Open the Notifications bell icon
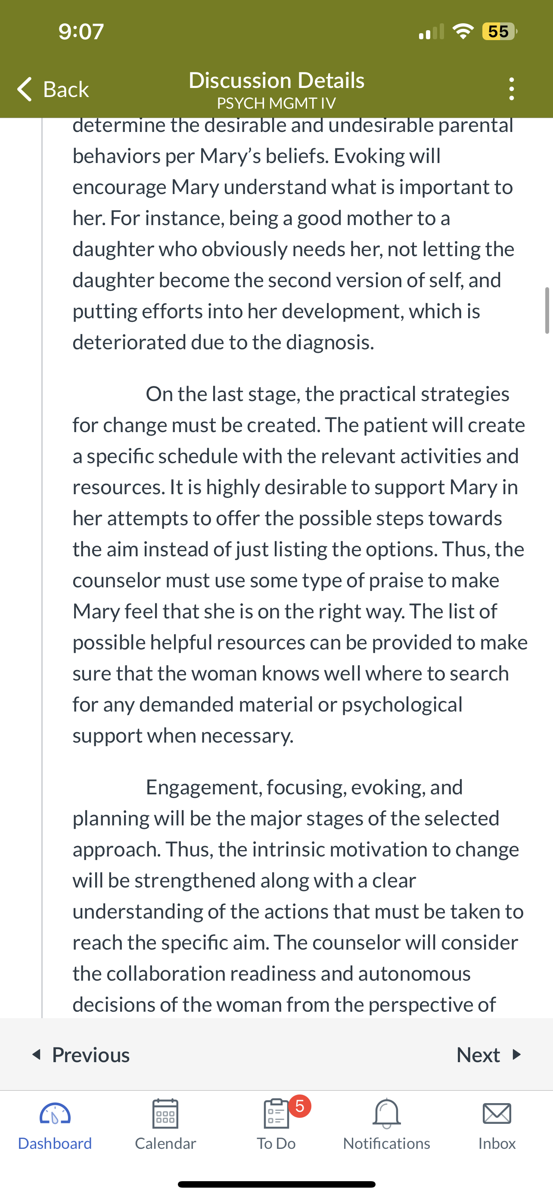Viewport: 553px width, 1198px height. [386, 1113]
